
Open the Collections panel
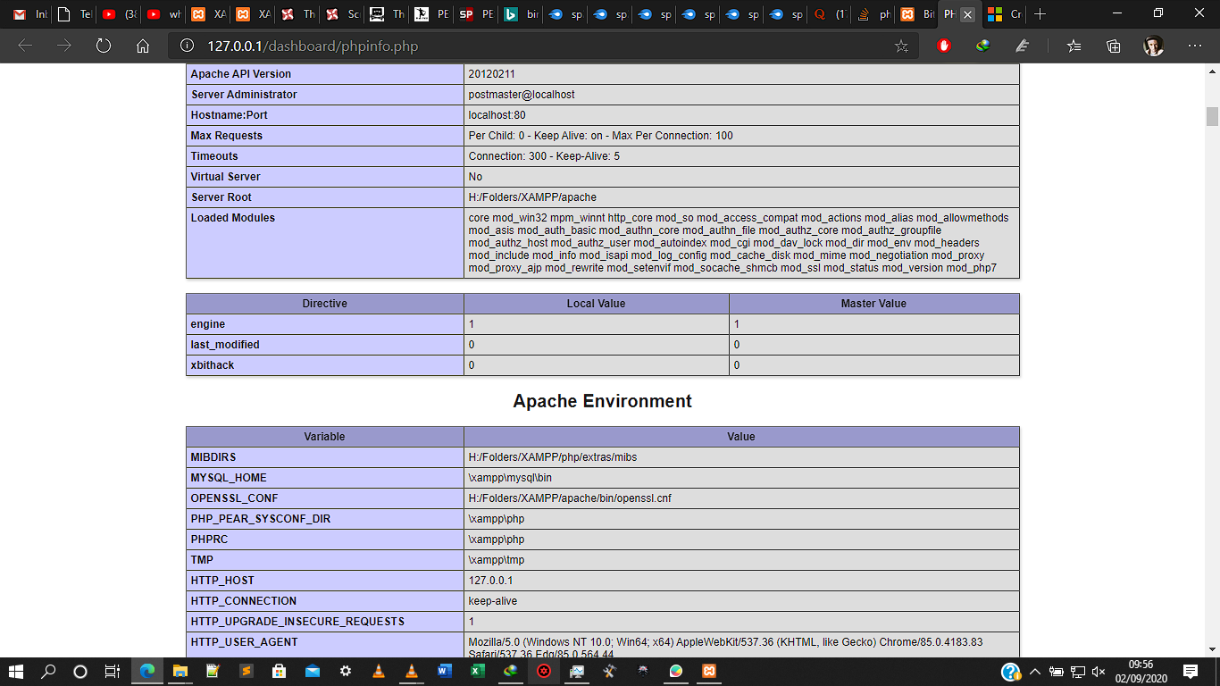[x=1113, y=46]
